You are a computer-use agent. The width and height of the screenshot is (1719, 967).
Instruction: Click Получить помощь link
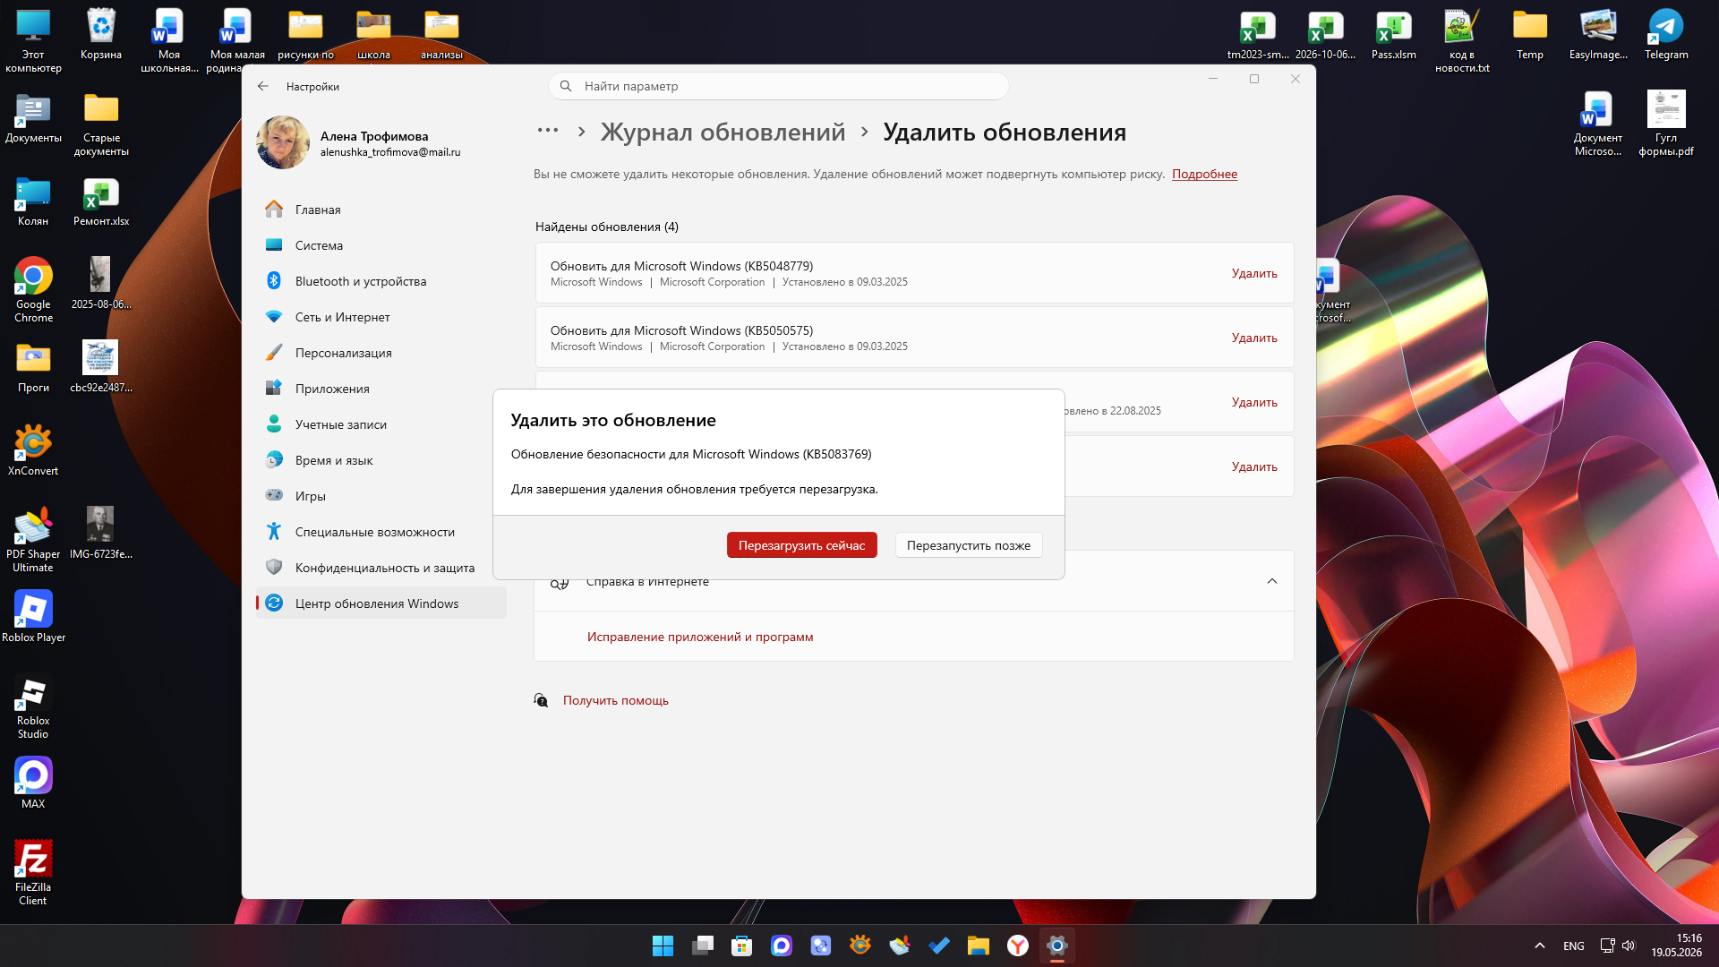click(616, 700)
